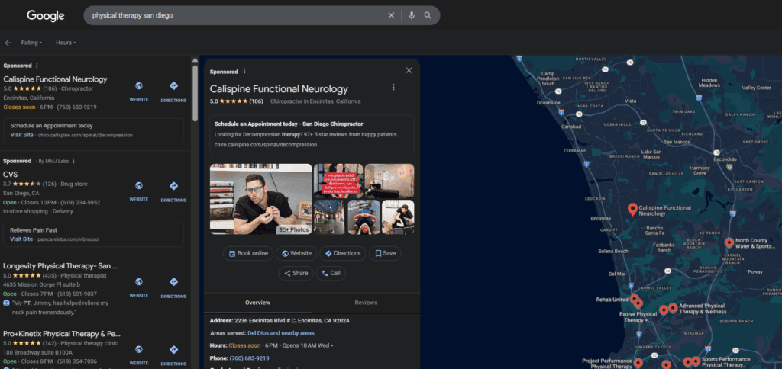Open options for CVS sponsored listing

(74, 161)
